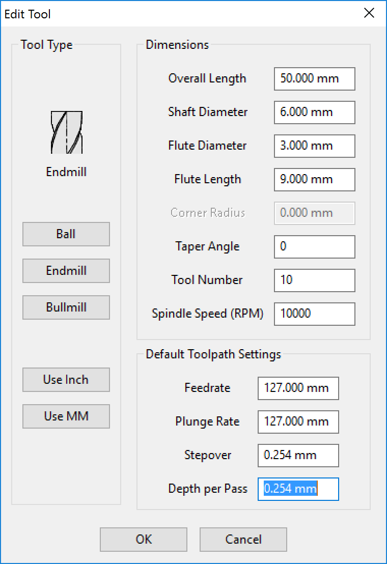Switch units with Use MM button

pos(66,416)
